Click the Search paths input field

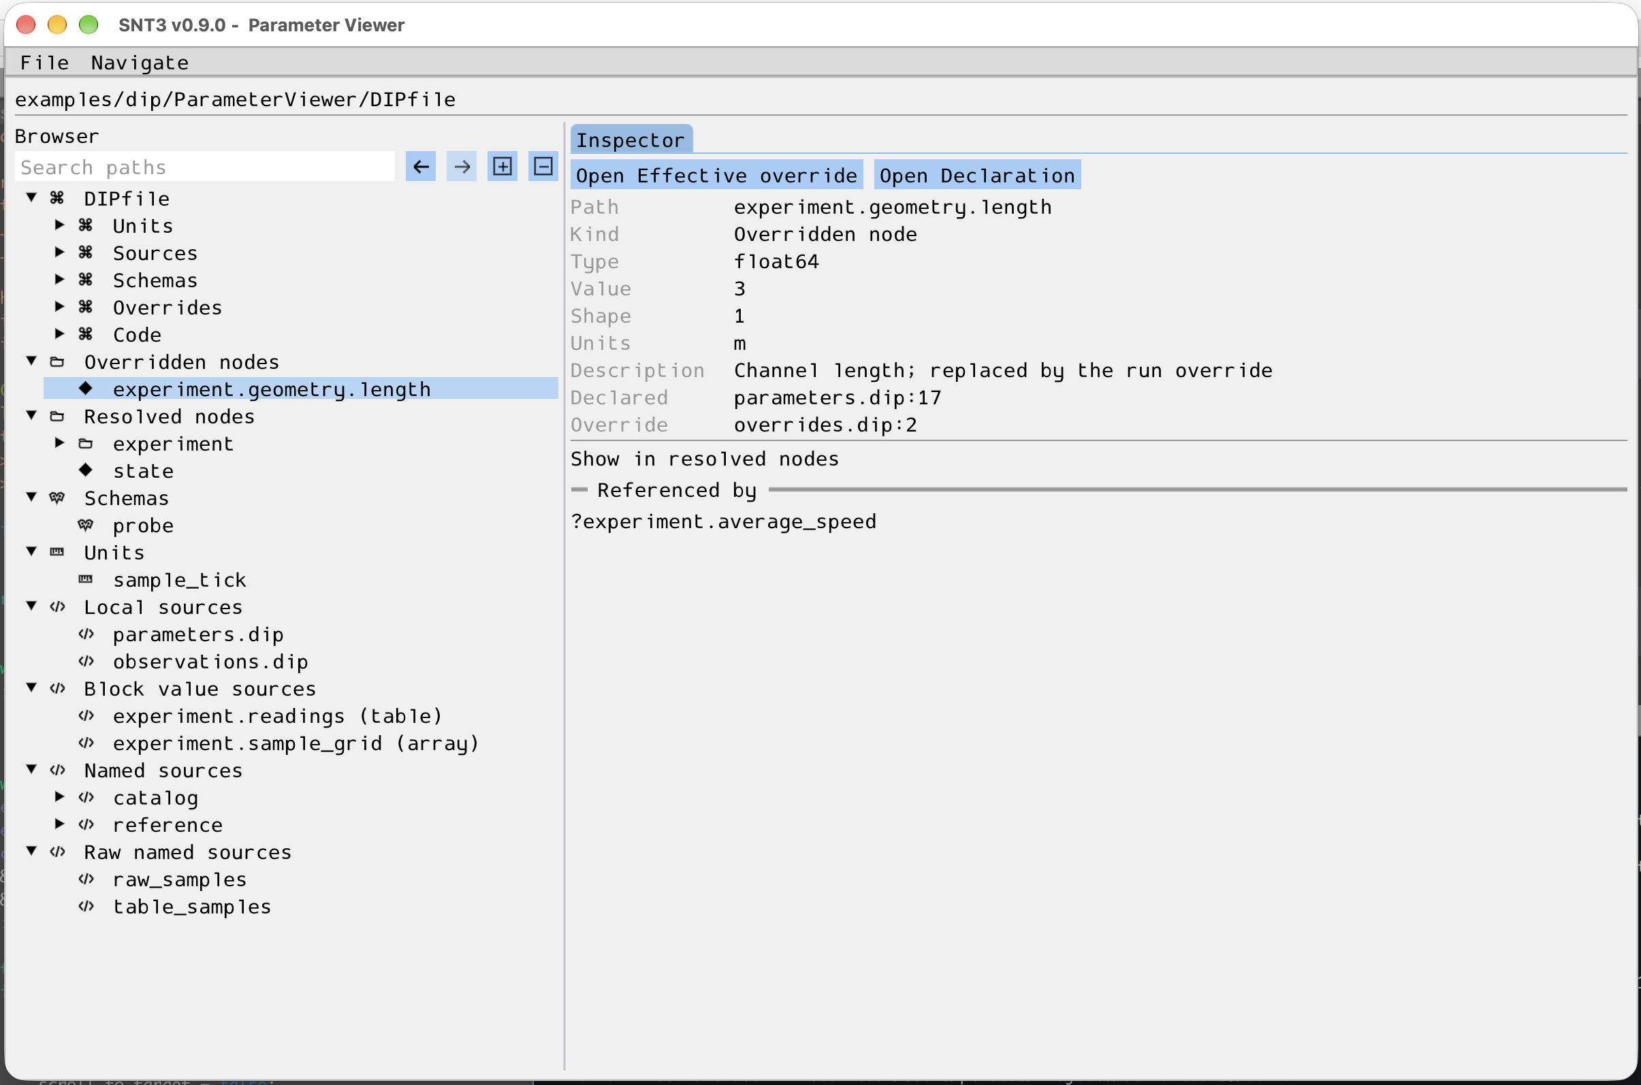205,167
